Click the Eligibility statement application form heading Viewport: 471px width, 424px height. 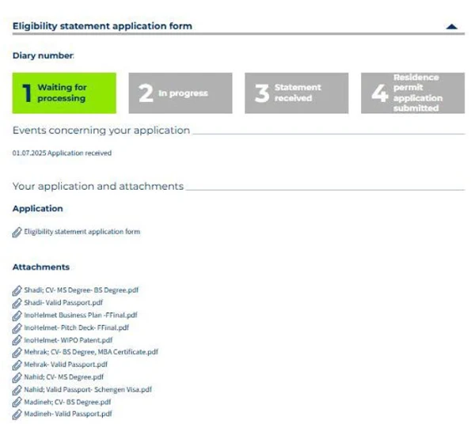coord(102,26)
